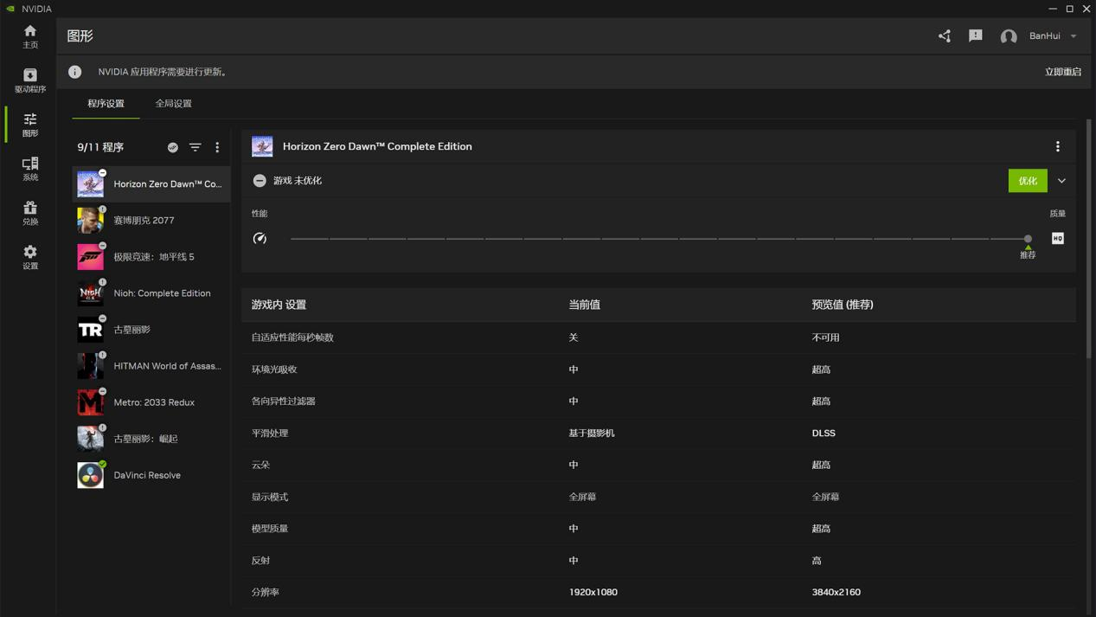This screenshot has height=617, width=1096.
Task: Click the Horizon Zero Dawn header game icon
Action: [x=262, y=147]
